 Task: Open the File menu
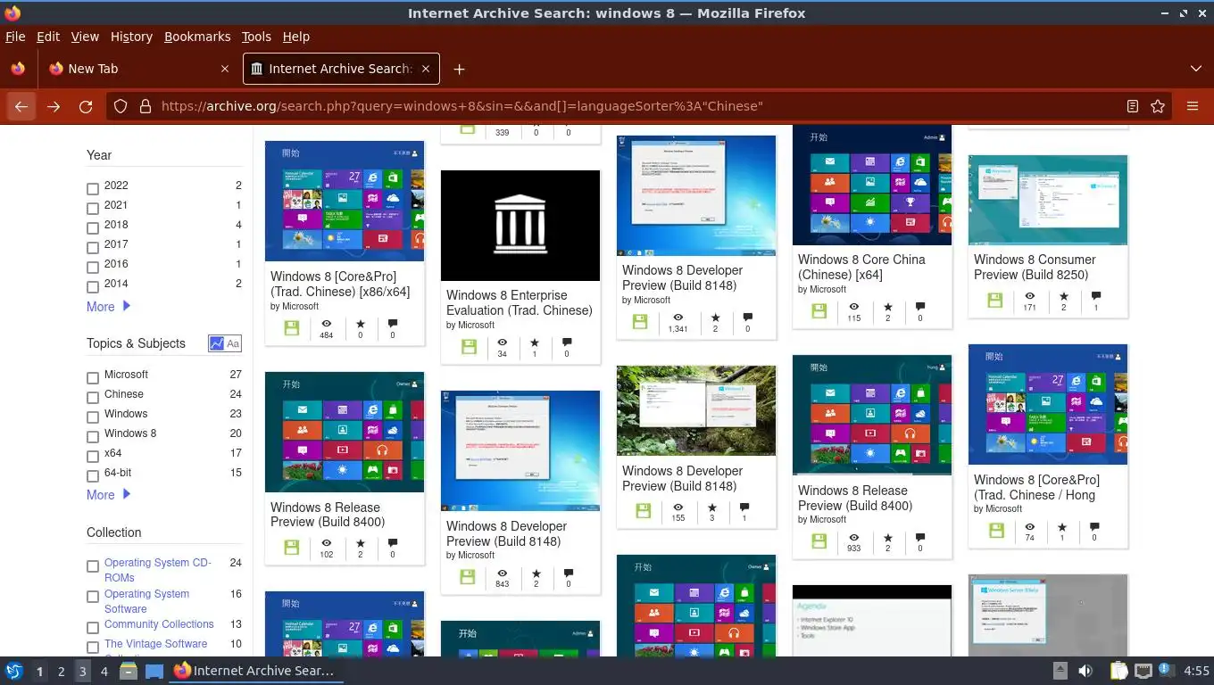(x=15, y=37)
